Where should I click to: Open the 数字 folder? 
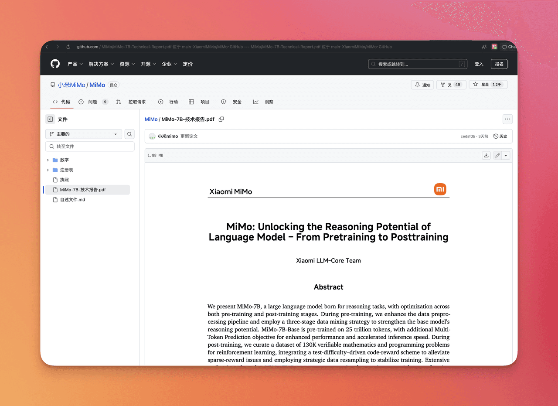pos(65,160)
